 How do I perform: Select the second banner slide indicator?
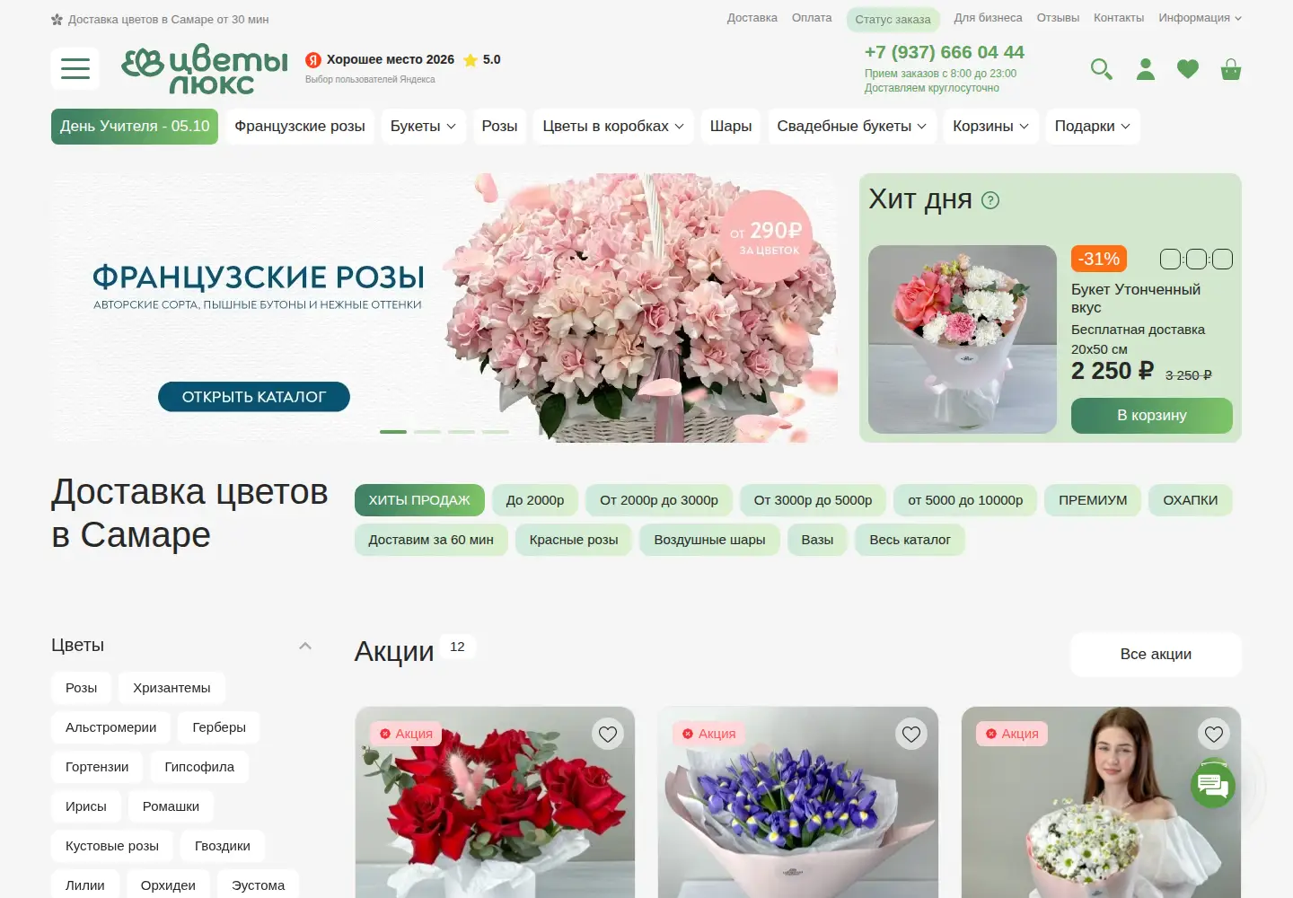click(x=427, y=432)
